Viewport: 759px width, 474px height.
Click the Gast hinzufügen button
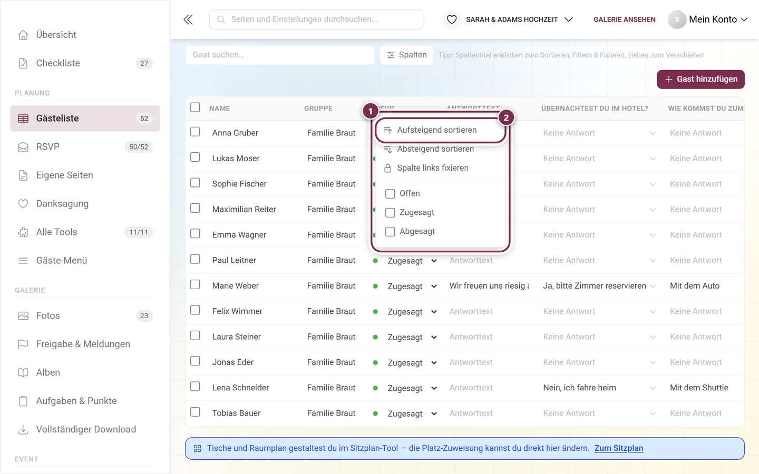pos(700,80)
